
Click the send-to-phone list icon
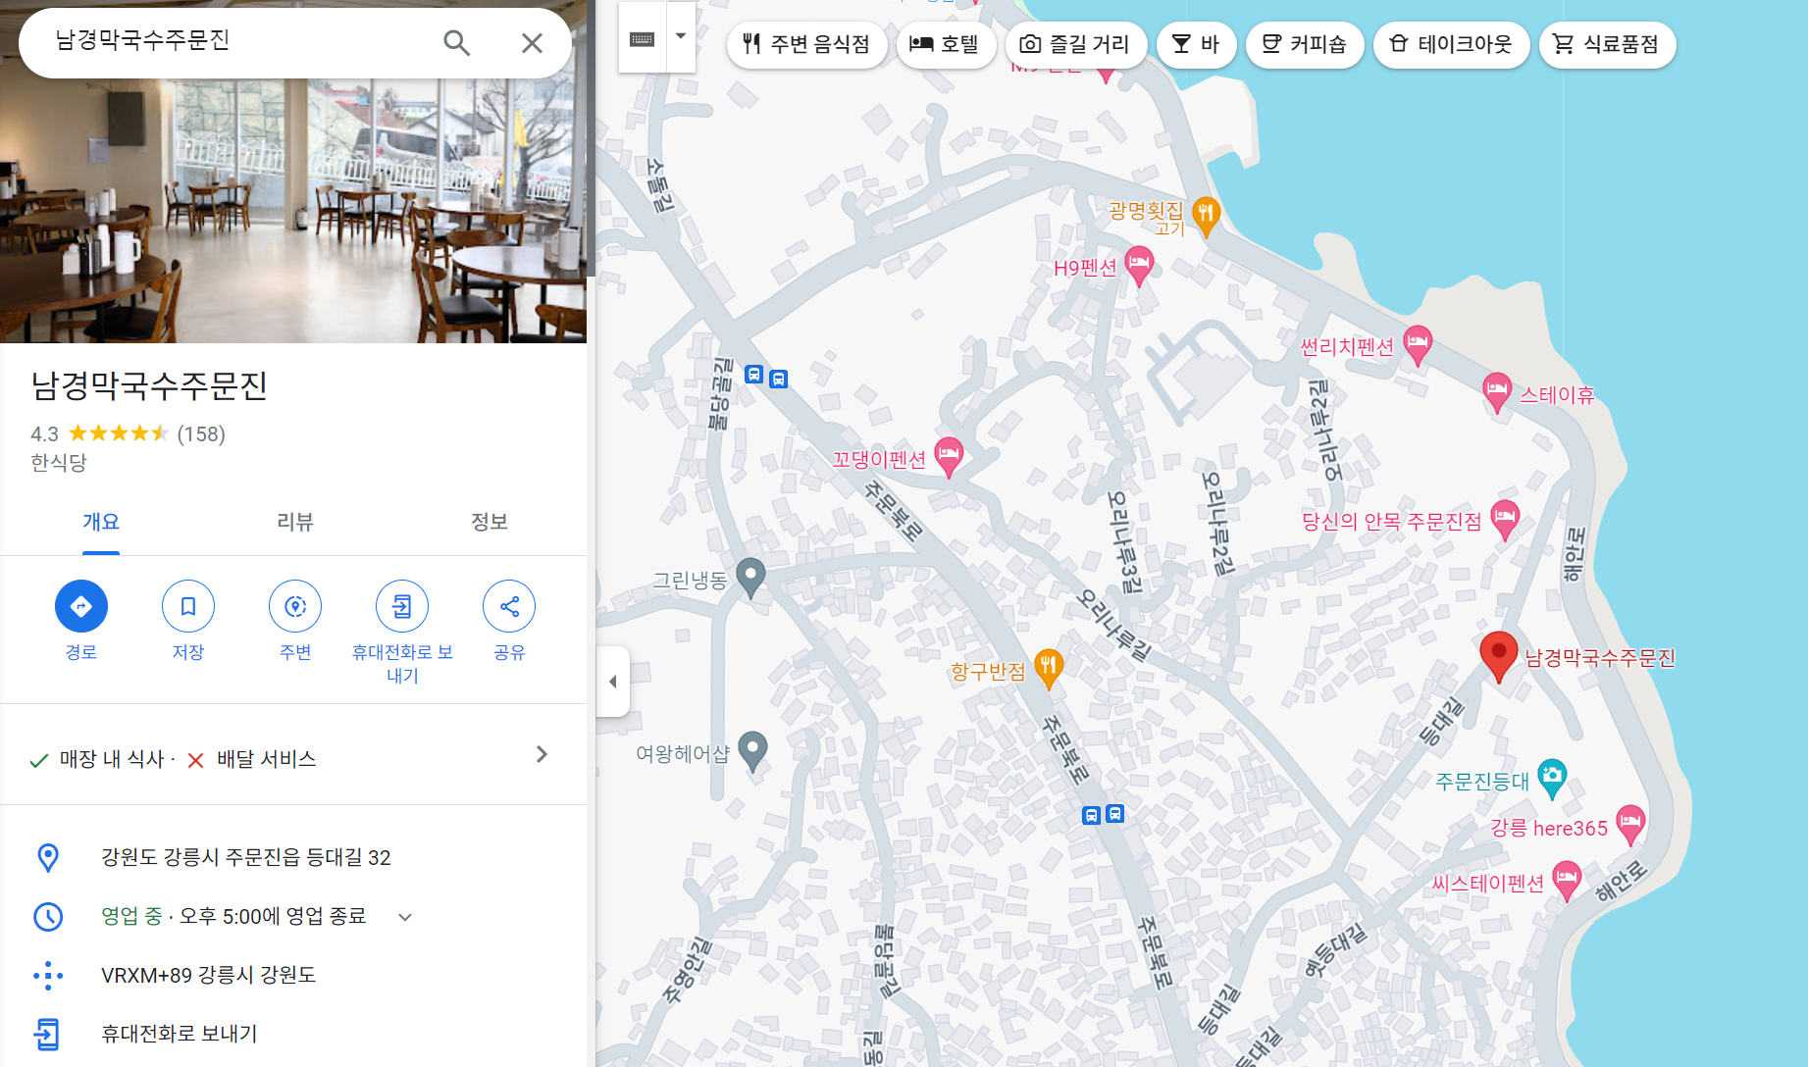tap(47, 1034)
